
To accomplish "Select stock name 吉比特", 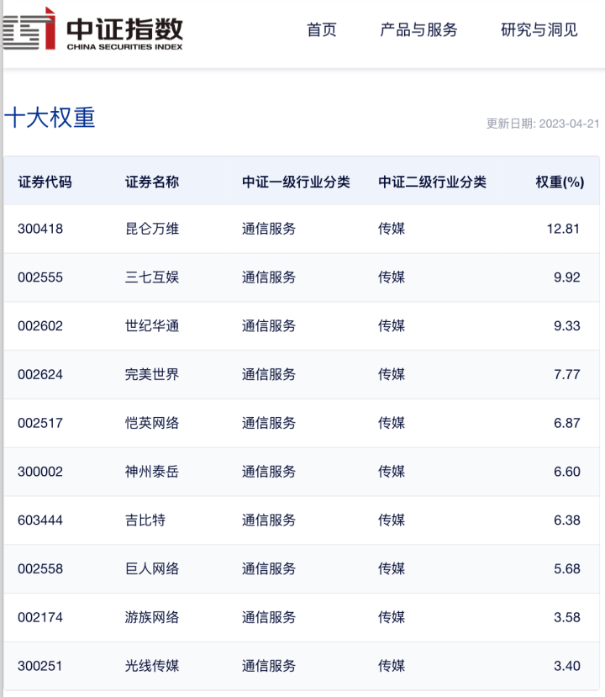I will point(145,520).
